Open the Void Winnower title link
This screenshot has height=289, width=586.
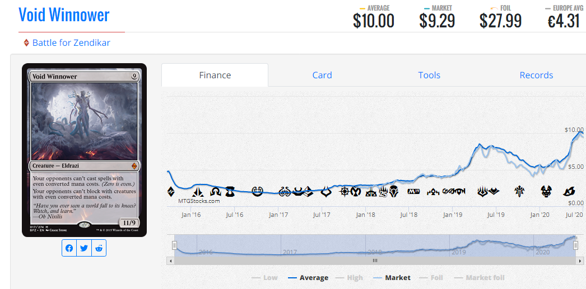[64, 15]
